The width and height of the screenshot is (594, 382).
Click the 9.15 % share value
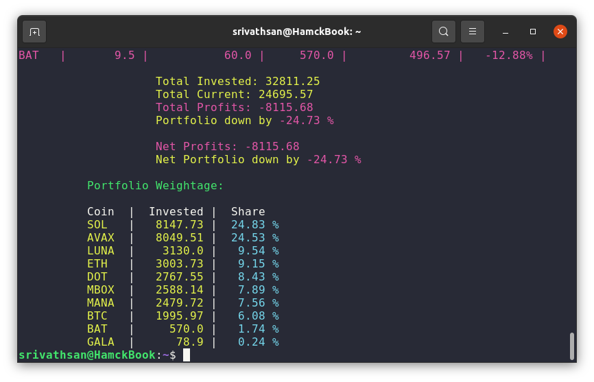(259, 263)
